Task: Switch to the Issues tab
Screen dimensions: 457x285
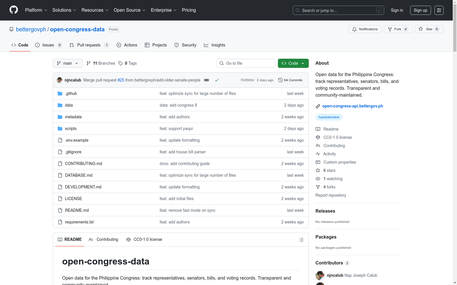Action: pos(49,45)
